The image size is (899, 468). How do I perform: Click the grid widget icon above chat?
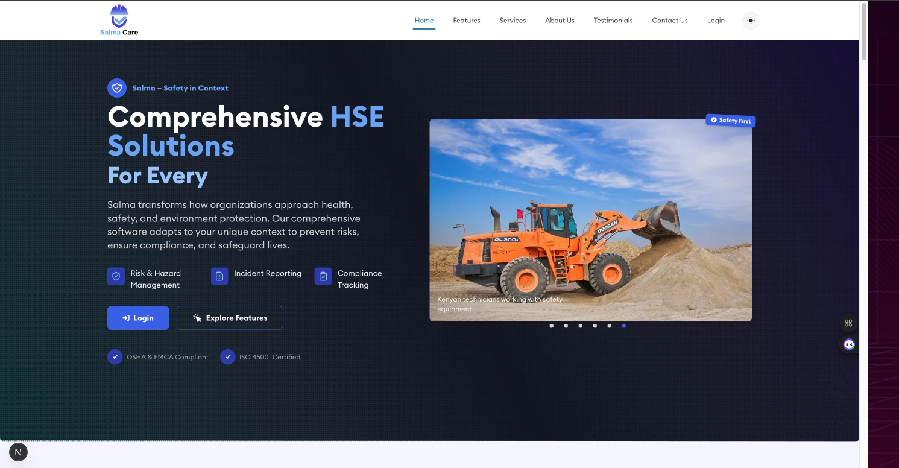pyautogui.click(x=848, y=323)
